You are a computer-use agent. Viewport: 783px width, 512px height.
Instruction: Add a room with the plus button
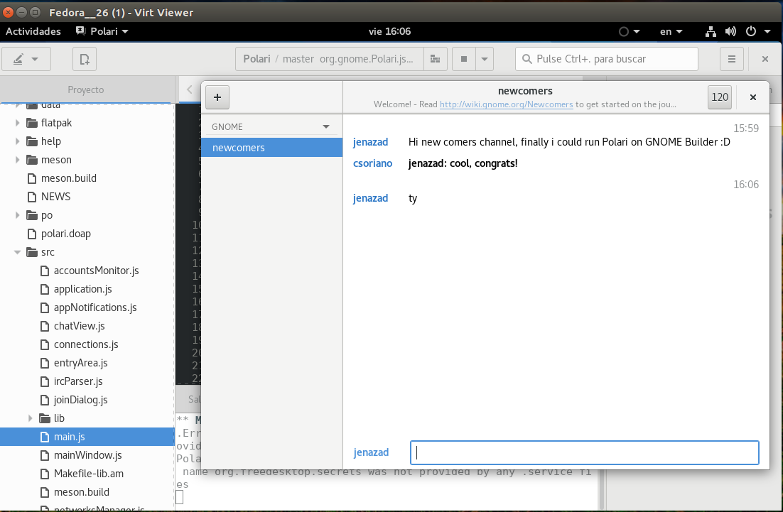pyautogui.click(x=217, y=97)
